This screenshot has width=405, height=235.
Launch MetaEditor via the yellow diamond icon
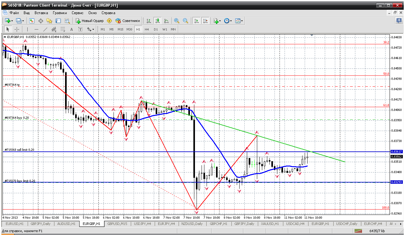(109, 21)
